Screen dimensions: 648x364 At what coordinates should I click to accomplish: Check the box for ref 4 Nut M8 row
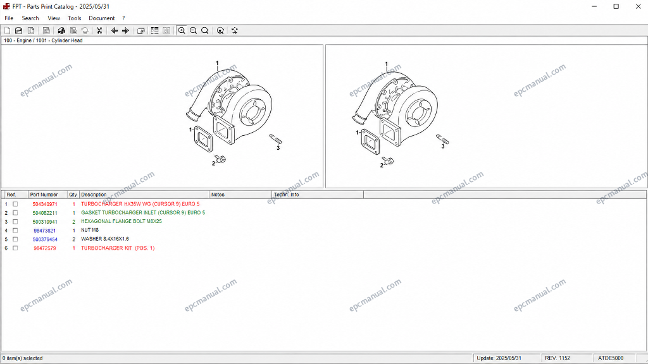pos(15,230)
